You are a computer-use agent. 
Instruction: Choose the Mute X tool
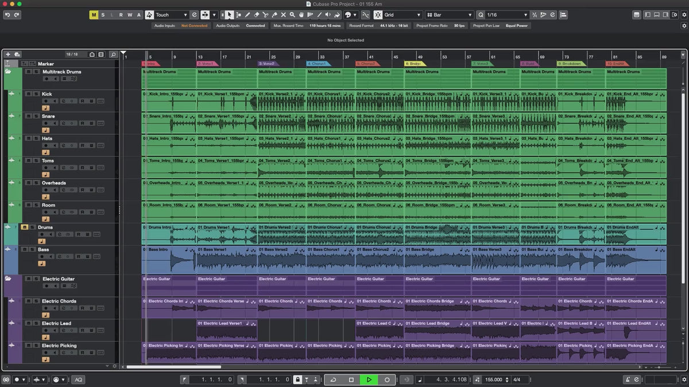point(283,15)
